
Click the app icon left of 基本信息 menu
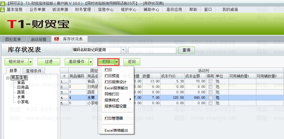click(2, 10)
